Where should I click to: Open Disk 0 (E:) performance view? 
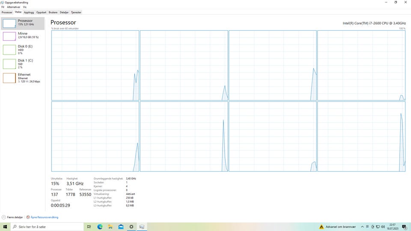tap(23, 50)
